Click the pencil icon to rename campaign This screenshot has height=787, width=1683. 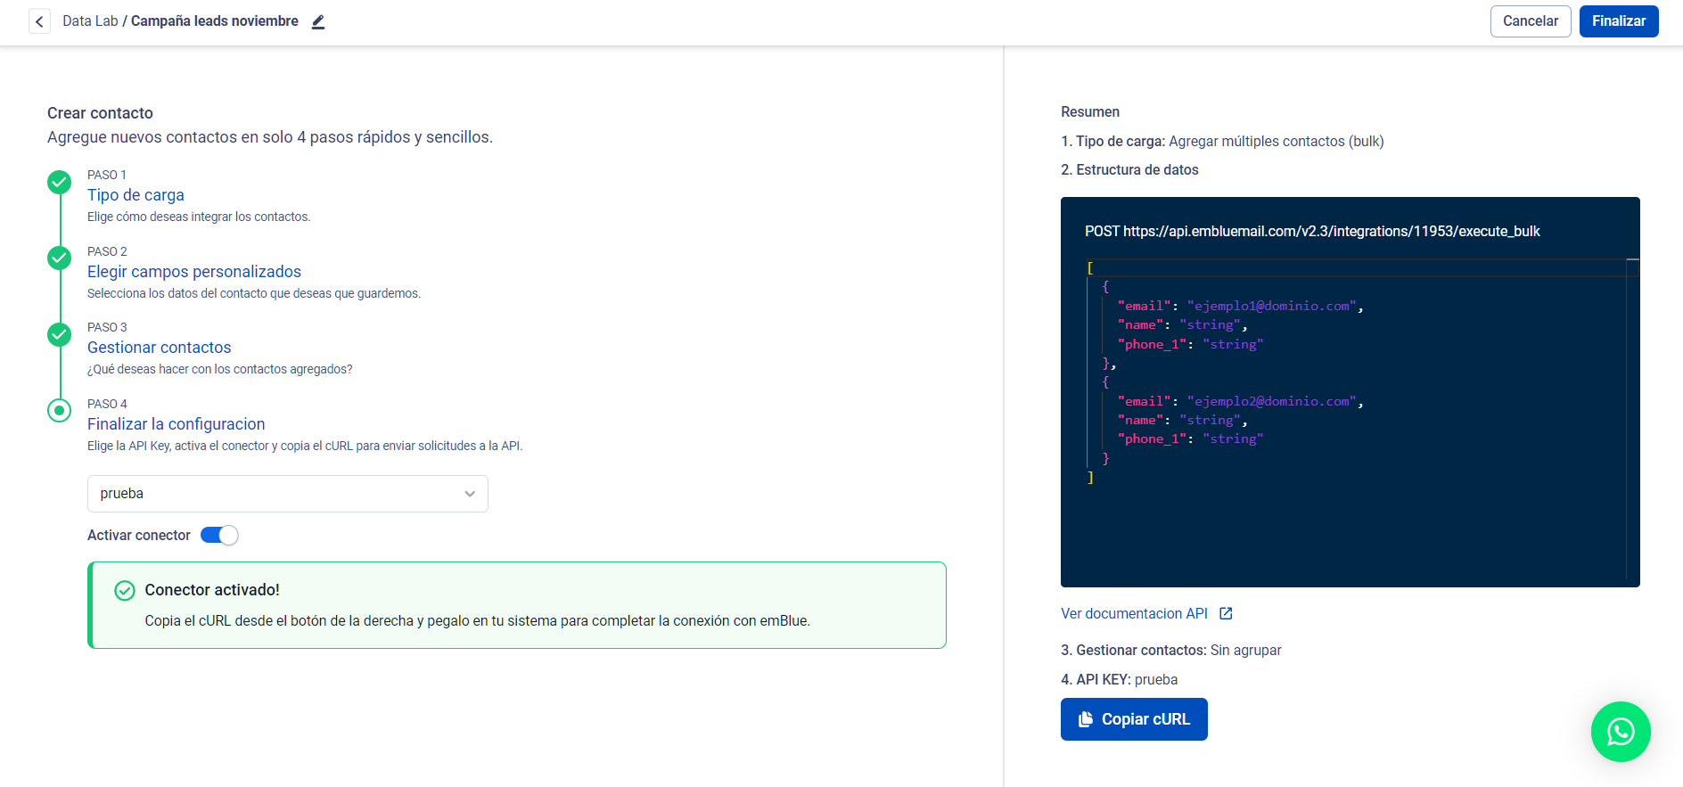318,22
